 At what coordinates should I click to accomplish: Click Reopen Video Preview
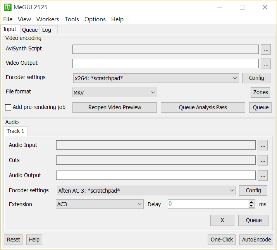pos(114,107)
